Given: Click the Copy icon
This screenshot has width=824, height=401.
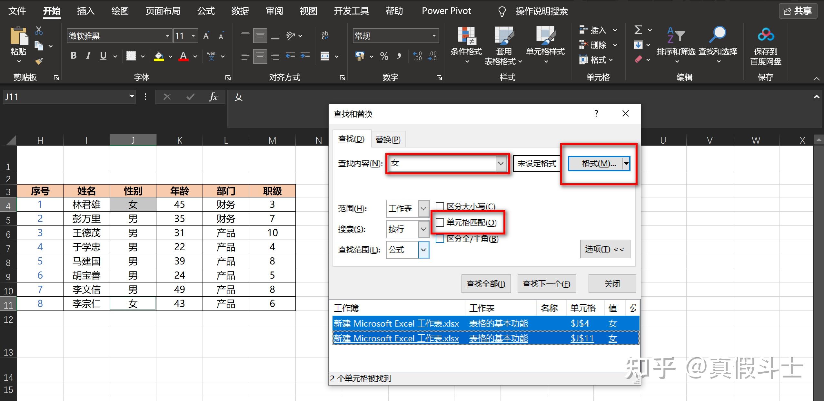Looking at the screenshot, I should tap(39, 46).
